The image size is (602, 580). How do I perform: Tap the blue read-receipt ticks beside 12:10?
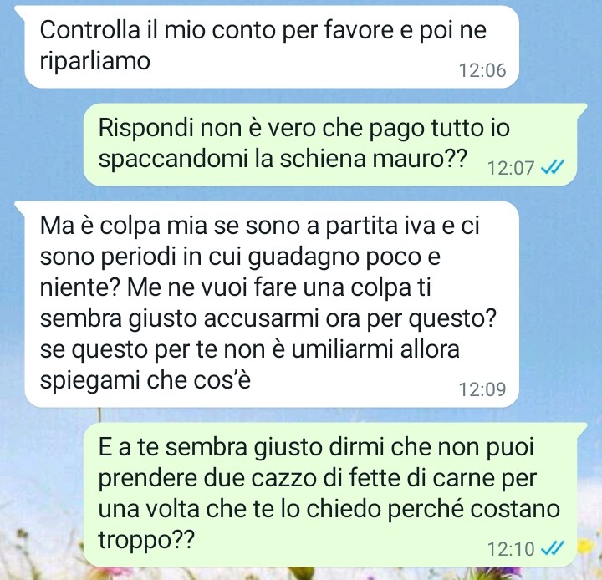click(x=552, y=548)
